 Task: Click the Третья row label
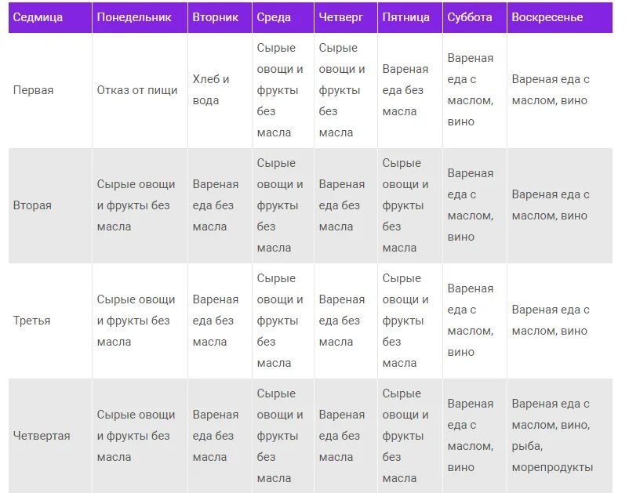coord(50,321)
